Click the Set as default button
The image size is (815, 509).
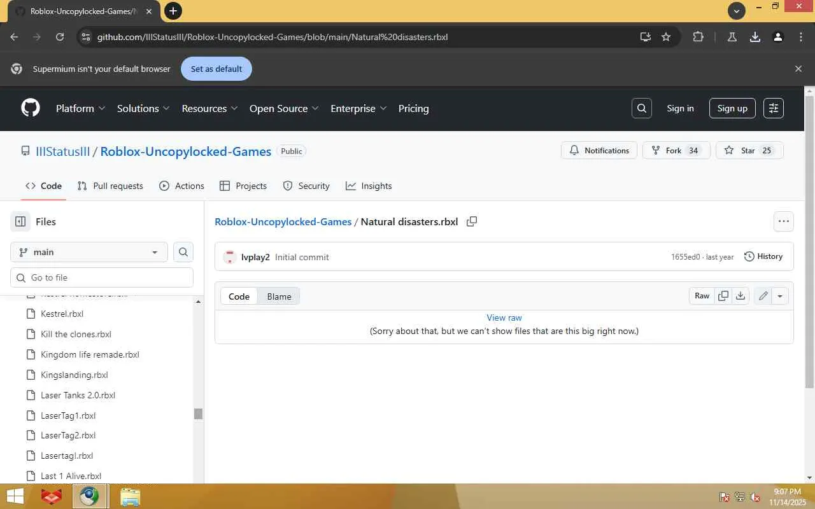(216, 69)
